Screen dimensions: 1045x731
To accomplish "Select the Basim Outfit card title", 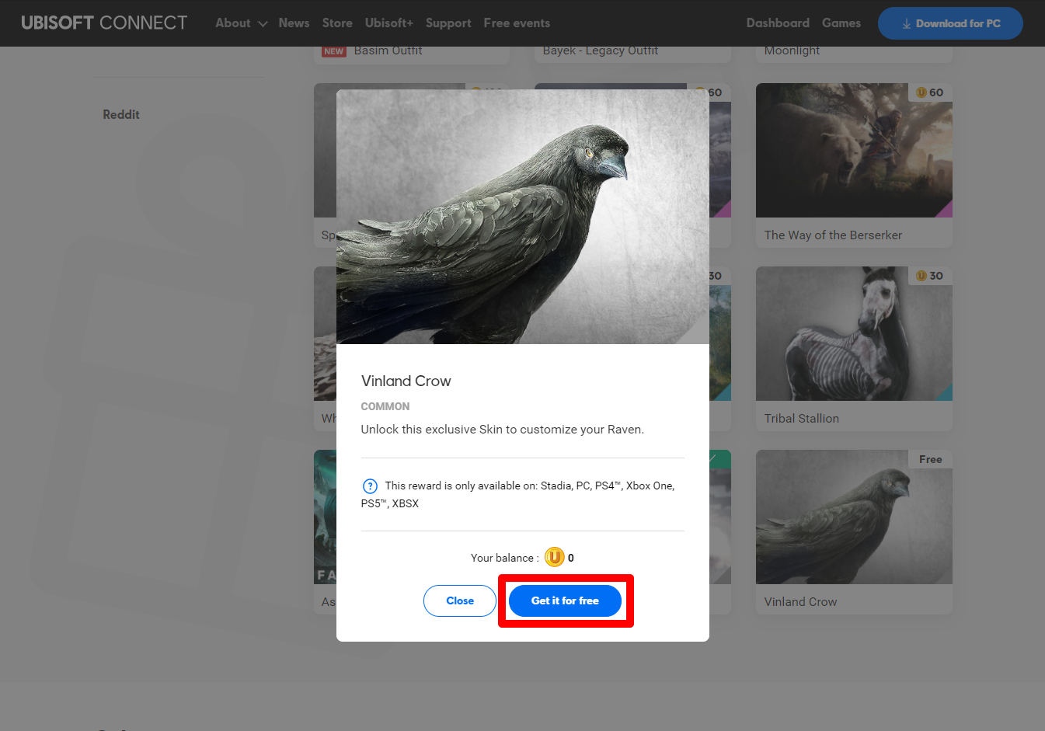I will tap(388, 50).
